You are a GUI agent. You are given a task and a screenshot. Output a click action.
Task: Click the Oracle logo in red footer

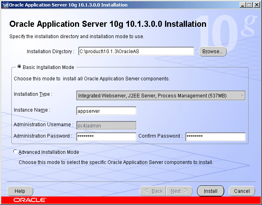[x=30, y=200]
